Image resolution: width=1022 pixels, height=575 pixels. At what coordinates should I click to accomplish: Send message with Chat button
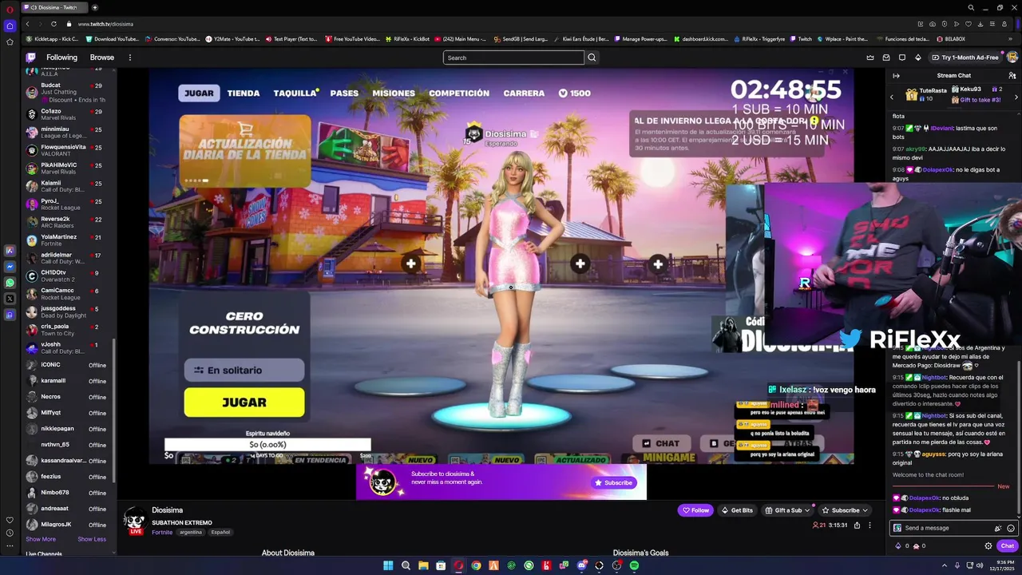tap(1007, 546)
